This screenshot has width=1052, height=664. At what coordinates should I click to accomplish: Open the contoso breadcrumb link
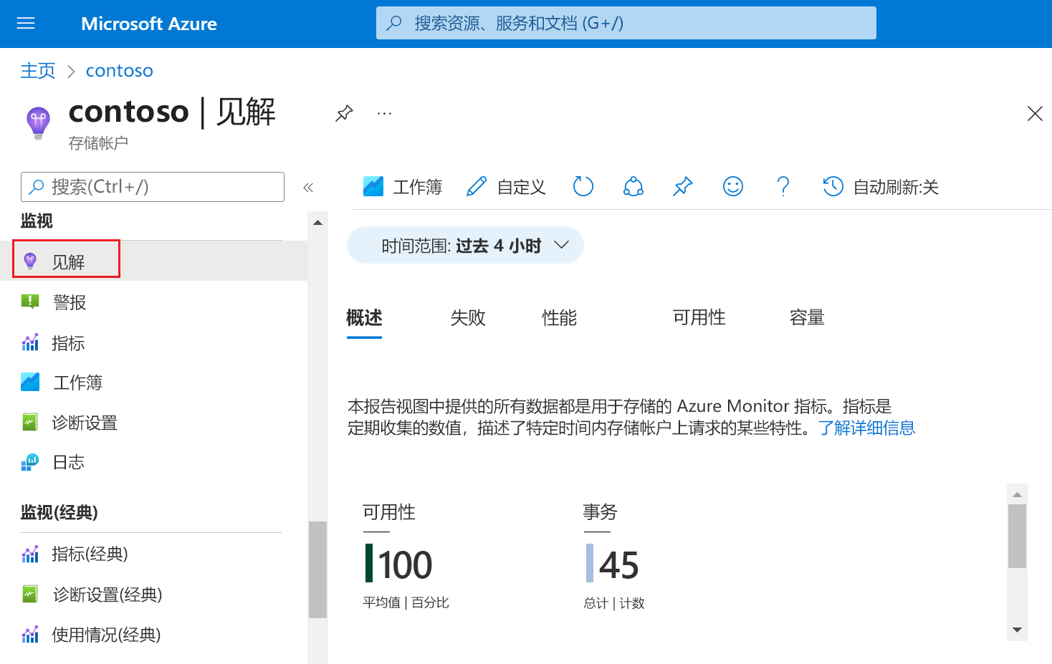119,70
